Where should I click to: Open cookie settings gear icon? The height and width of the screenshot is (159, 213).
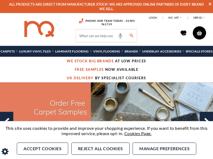(x=5, y=151)
